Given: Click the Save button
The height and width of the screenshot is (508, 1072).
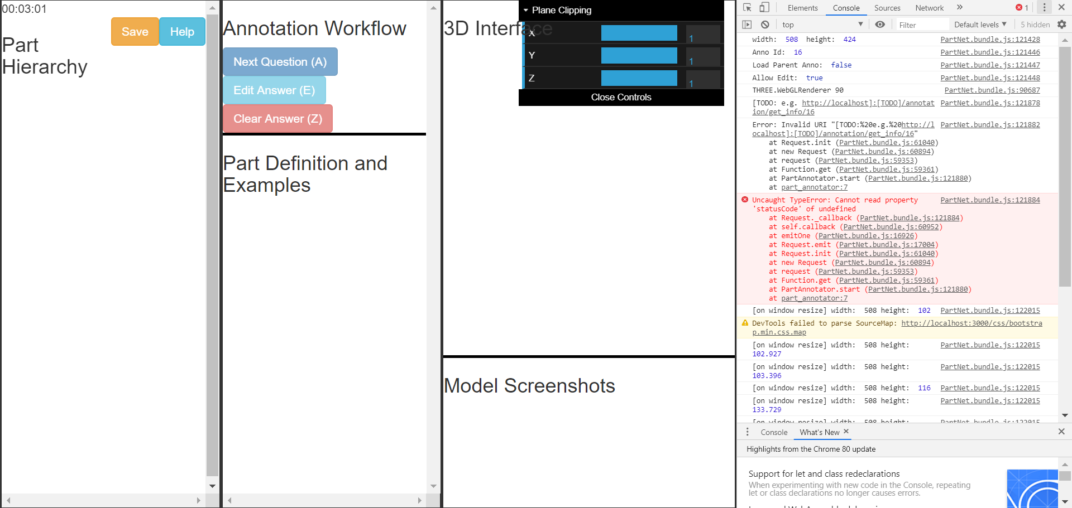Looking at the screenshot, I should (x=134, y=31).
